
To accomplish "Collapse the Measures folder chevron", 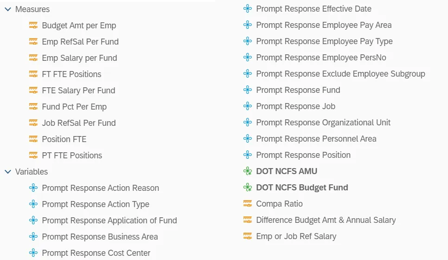I will click(8, 9).
